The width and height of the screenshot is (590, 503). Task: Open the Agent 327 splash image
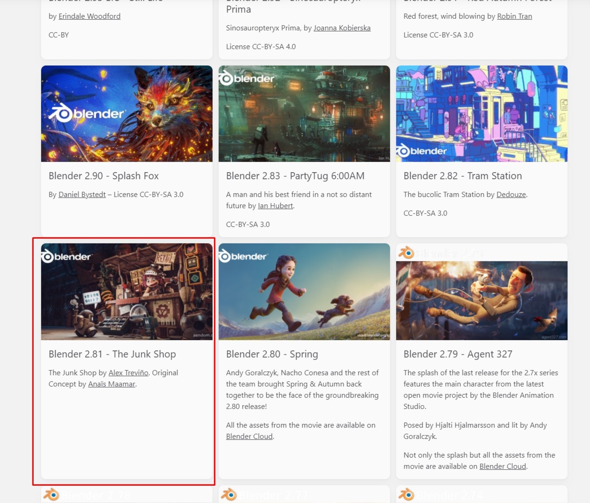pos(482,300)
